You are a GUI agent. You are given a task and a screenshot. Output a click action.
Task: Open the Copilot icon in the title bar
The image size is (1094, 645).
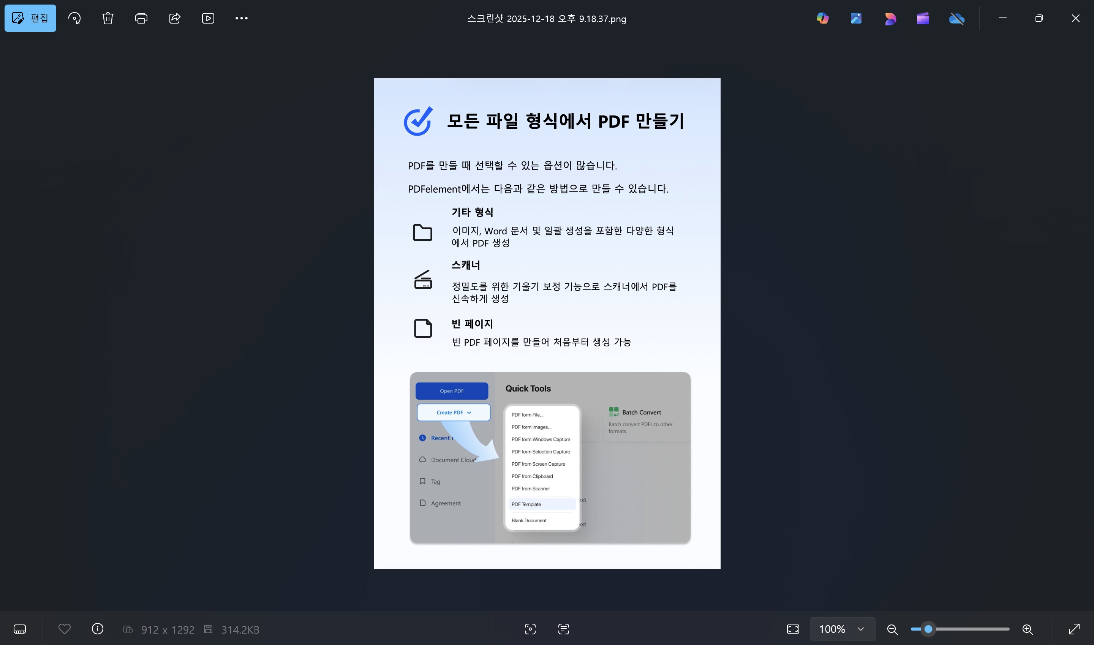point(822,18)
